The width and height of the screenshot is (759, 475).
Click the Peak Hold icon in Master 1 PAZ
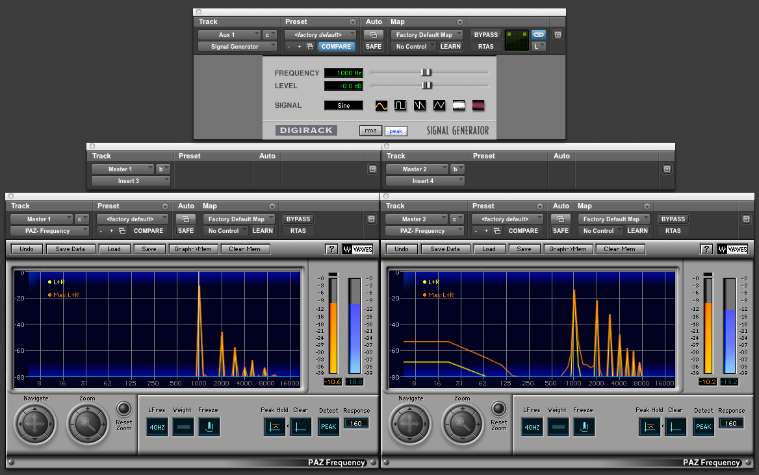click(274, 427)
